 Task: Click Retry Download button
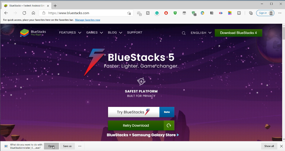point(136,126)
